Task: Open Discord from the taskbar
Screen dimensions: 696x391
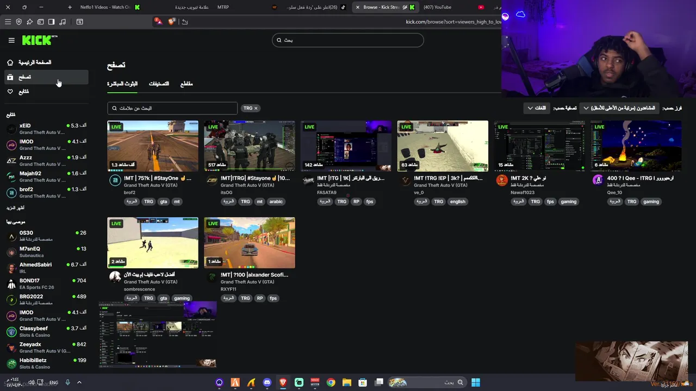Action: [267, 382]
